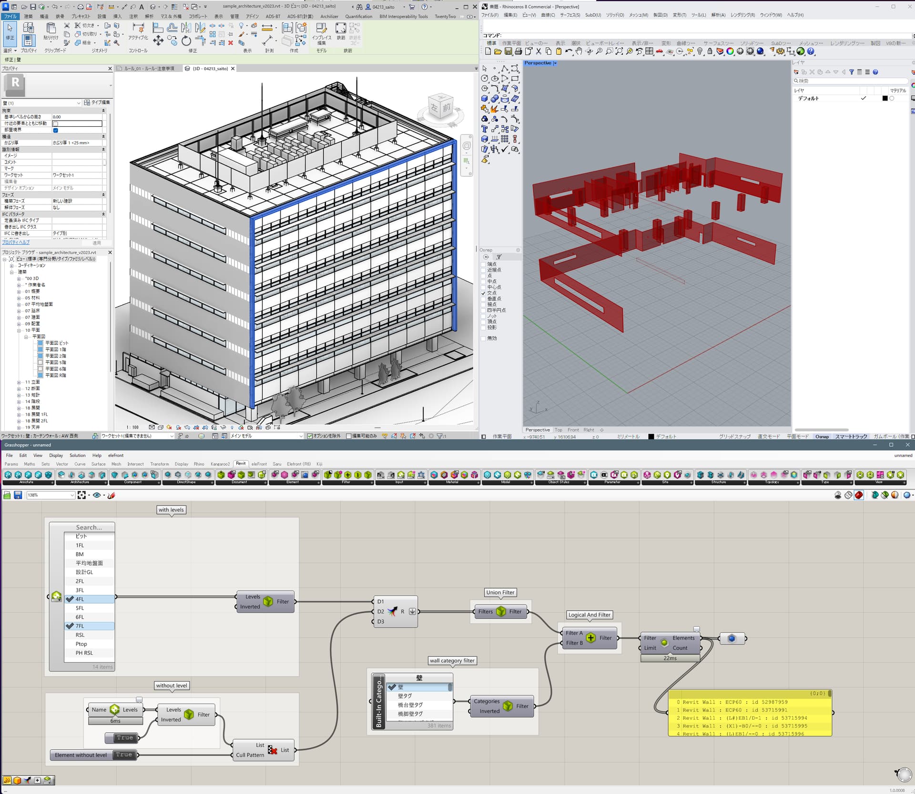
Task: Click Rhino blue rendered sphere icon
Action: (760, 51)
